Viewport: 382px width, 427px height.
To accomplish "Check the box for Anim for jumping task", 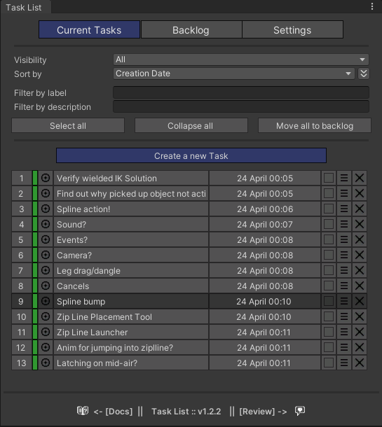I will coord(329,347).
